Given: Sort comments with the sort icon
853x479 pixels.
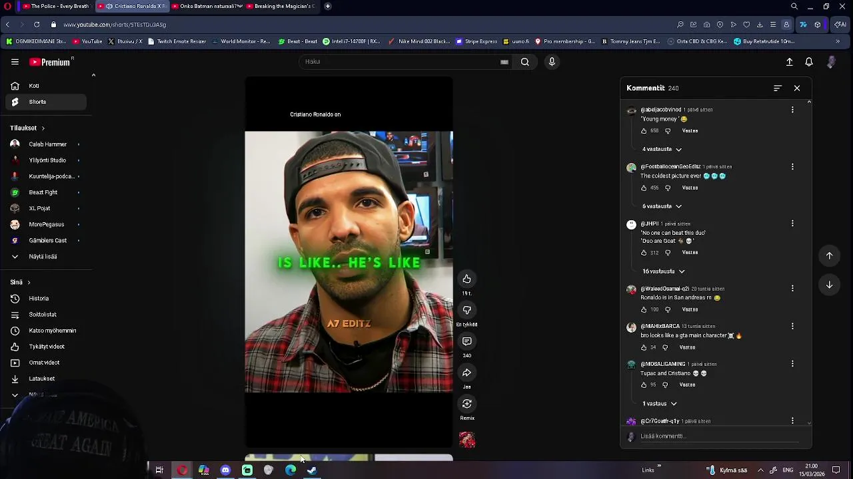Looking at the screenshot, I should coord(777,88).
